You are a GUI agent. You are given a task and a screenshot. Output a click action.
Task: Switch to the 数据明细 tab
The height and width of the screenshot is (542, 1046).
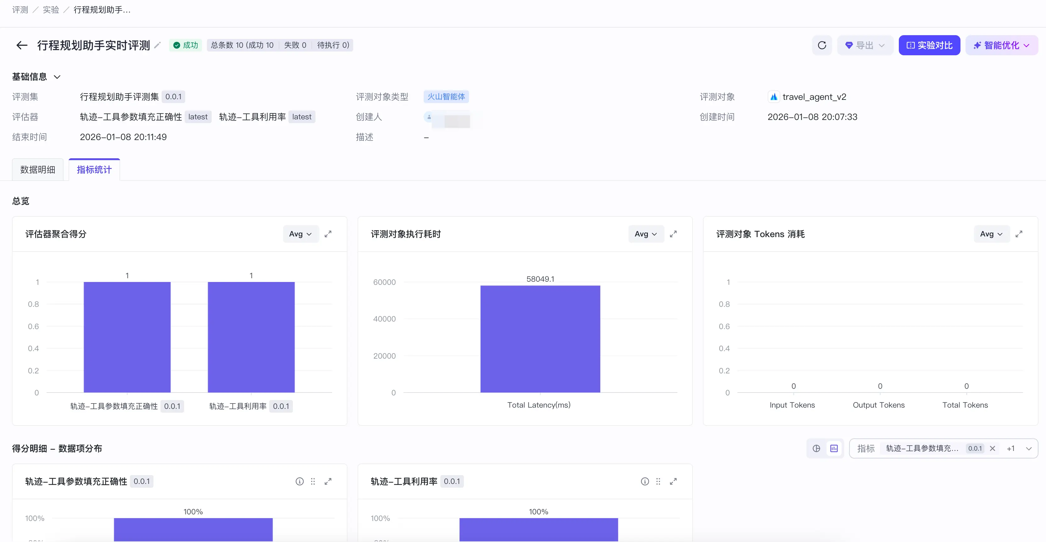[x=38, y=170]
